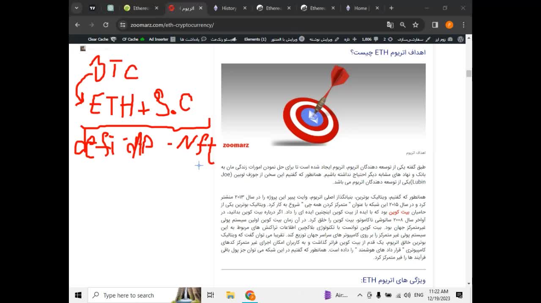Switch to the pinned TradingView tab
This screenshot has height=303, width=541.
point(93,8)
